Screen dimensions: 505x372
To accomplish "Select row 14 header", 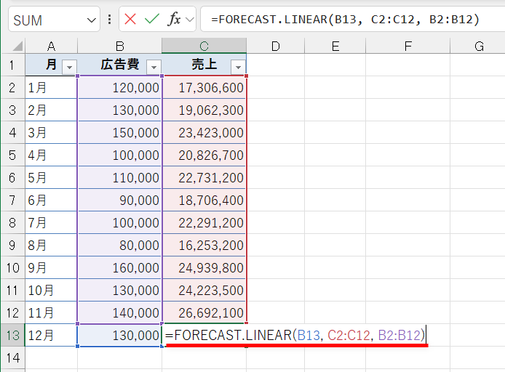I will tap(12, 358).
